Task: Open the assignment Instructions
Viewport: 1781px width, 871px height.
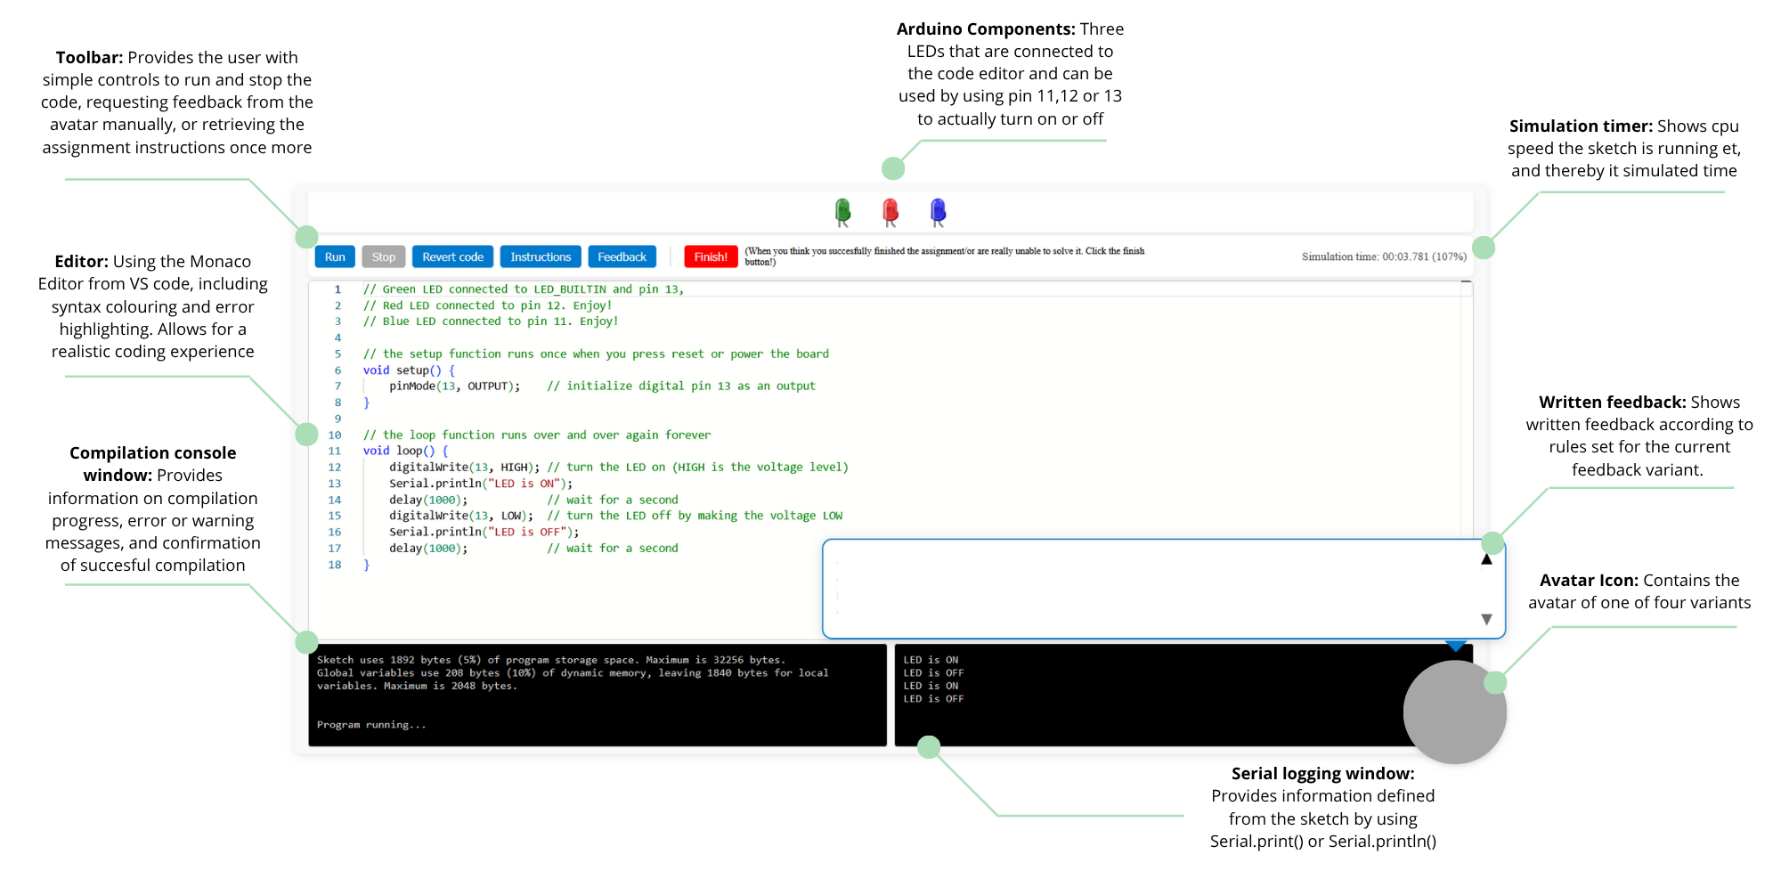Action: click(541, 256)
